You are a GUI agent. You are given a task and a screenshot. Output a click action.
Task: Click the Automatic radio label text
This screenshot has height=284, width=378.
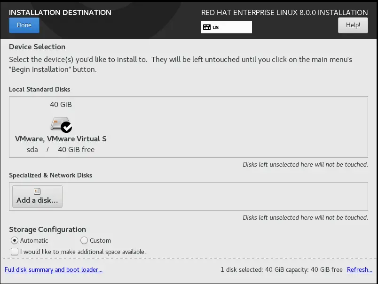(34, 240)
